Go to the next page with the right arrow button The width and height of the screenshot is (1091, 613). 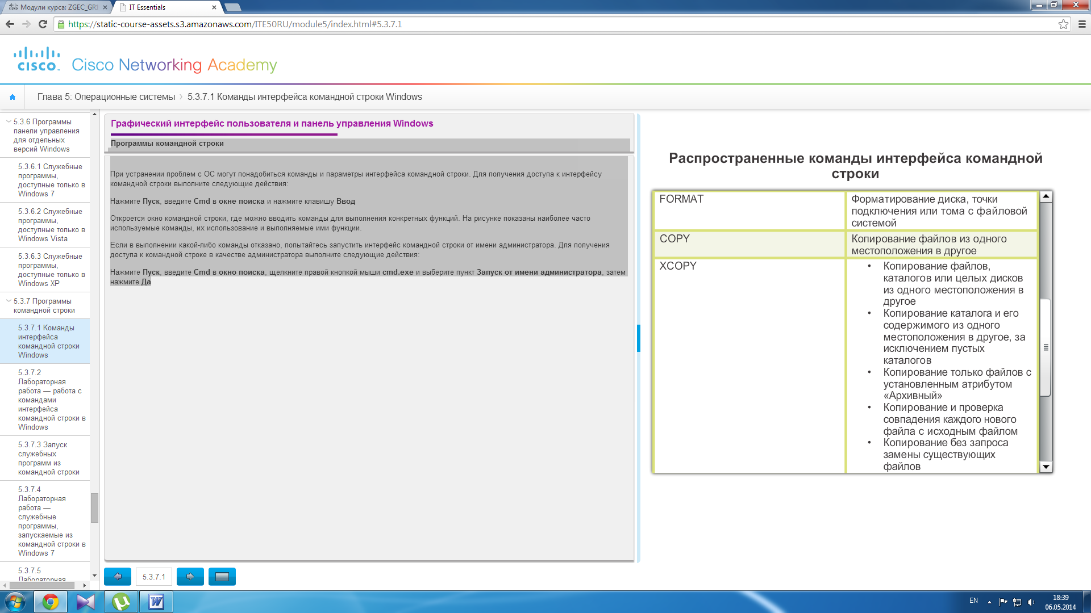190,577
